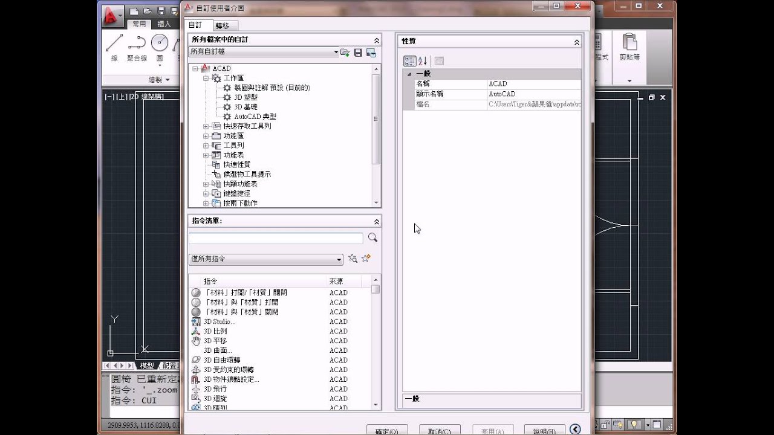Click the 名稱 value field ACAD

(534, 84)
